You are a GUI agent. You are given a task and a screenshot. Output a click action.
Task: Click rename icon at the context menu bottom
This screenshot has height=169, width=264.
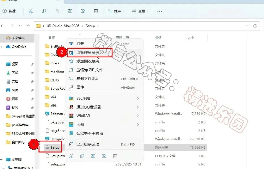[x=93, y=156]
